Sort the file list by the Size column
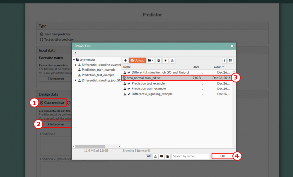The image size is (293, 177). pyautogui.click(x=196, y=67)
